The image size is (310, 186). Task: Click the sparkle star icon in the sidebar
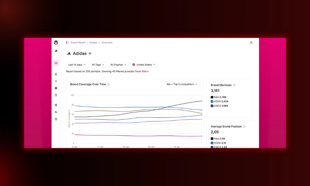[56, 81]
